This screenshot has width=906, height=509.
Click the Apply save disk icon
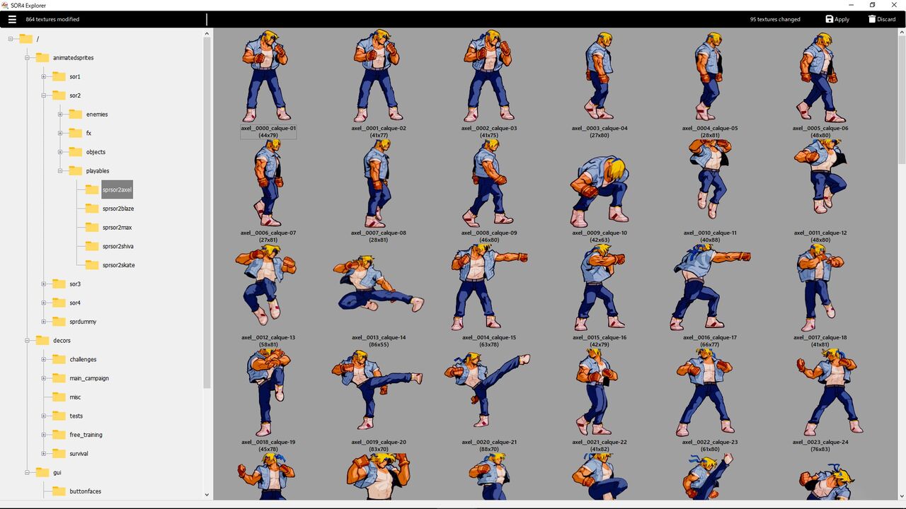tap(829, 19)
